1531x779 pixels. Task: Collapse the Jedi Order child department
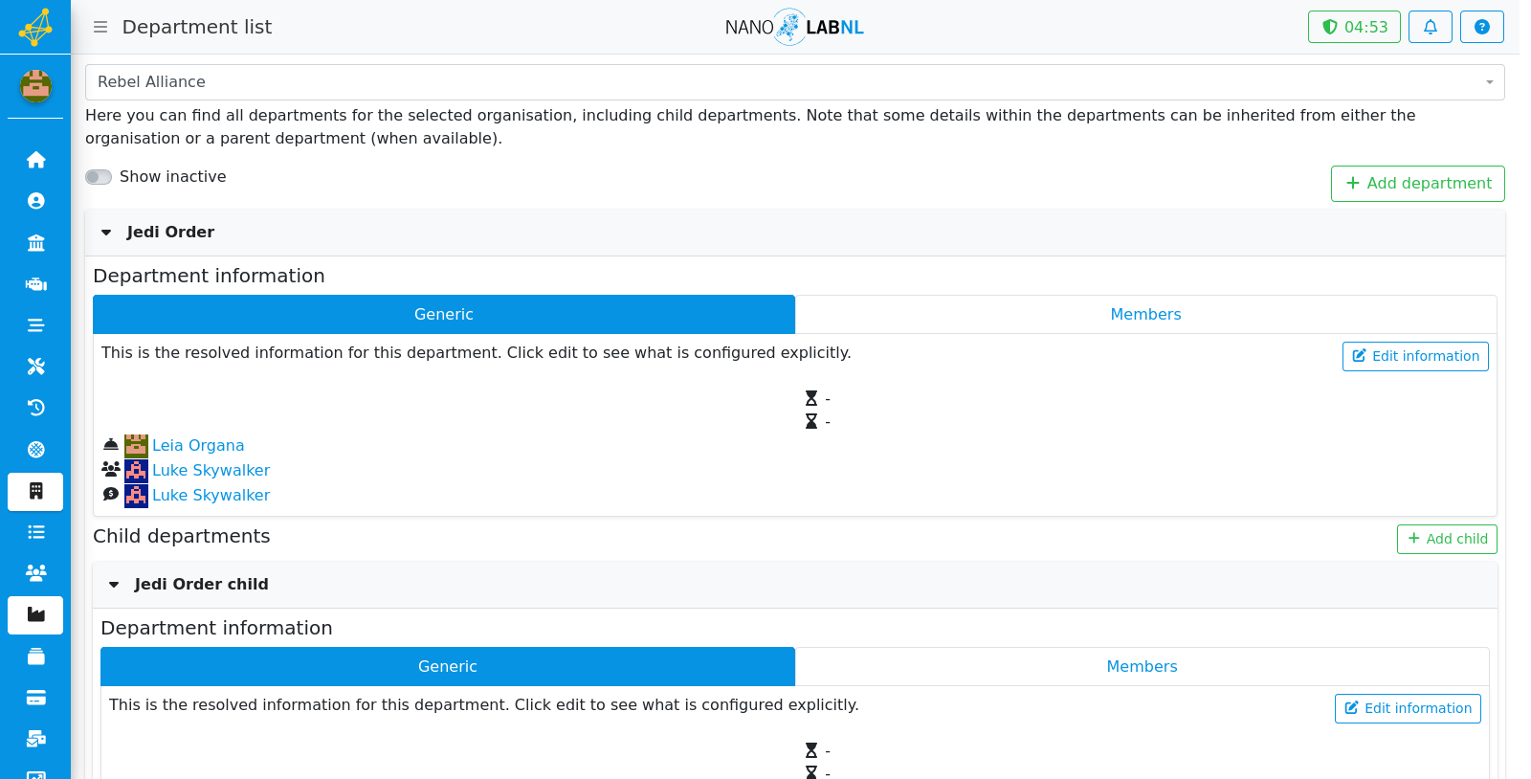114,585
